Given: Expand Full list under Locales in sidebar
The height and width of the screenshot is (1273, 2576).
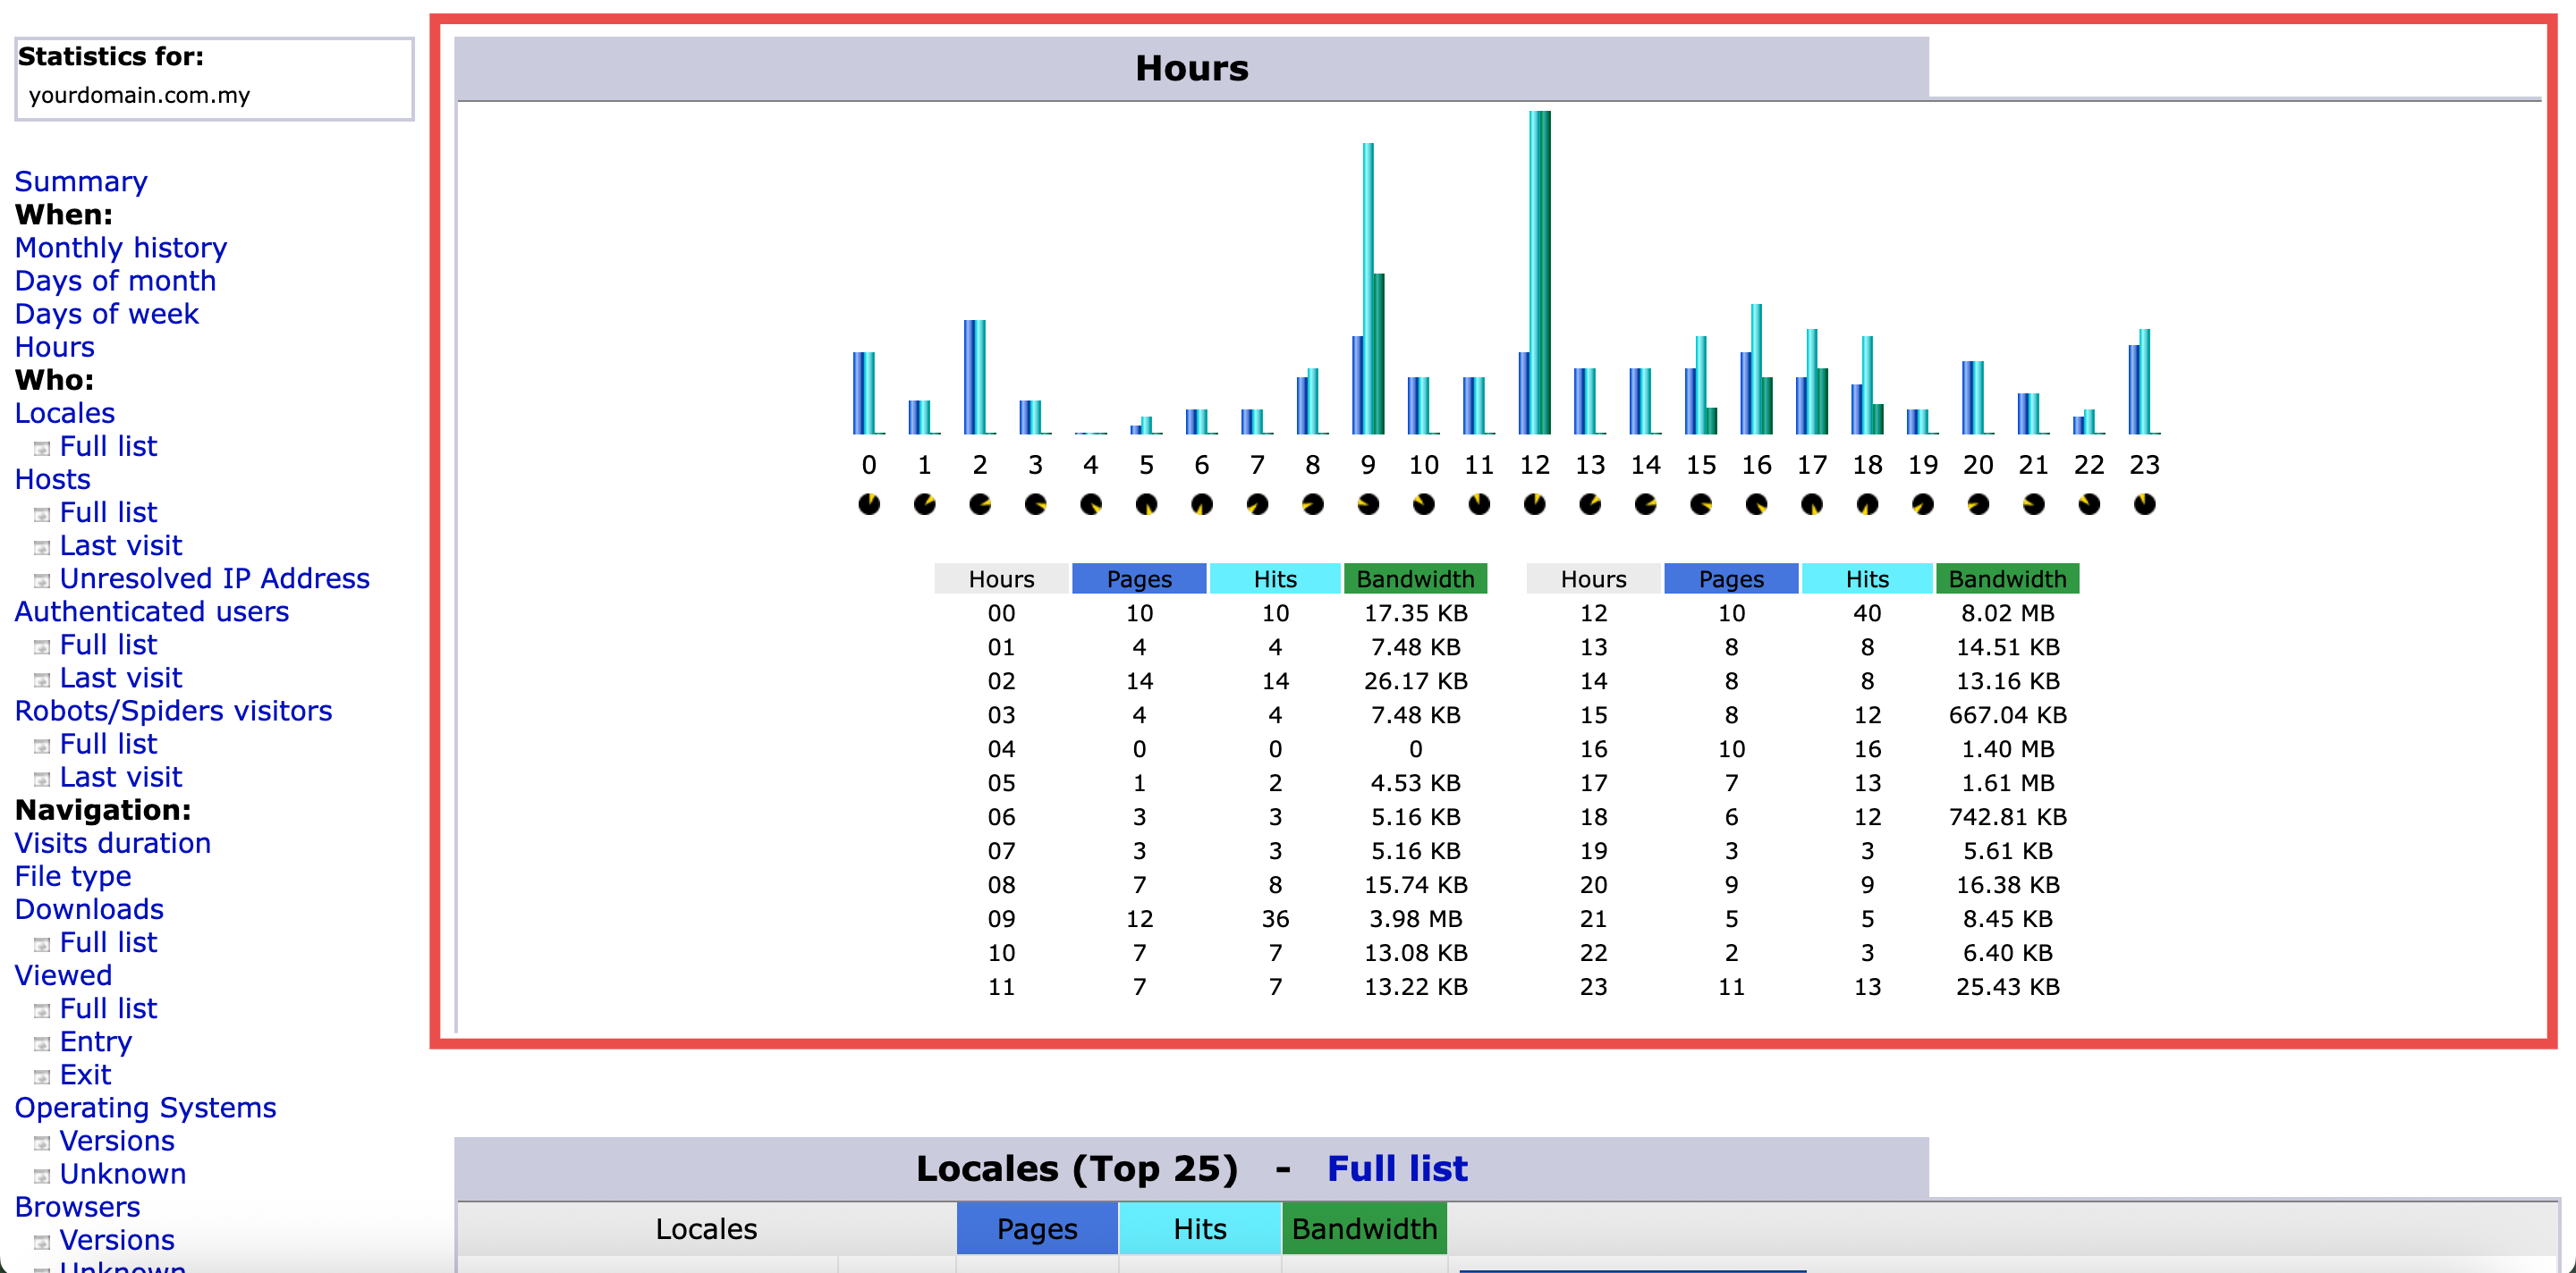Looking at the screenshot, I should point(108,446).
